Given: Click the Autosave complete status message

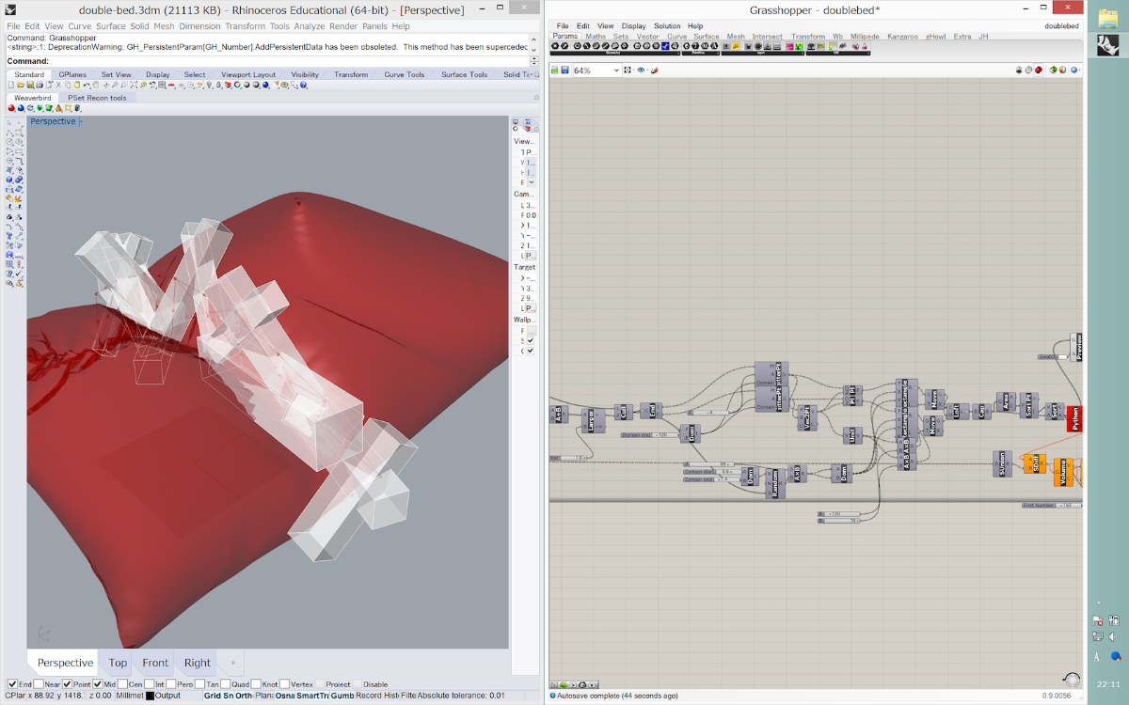Looking at the screenshot, I should 617,696.
